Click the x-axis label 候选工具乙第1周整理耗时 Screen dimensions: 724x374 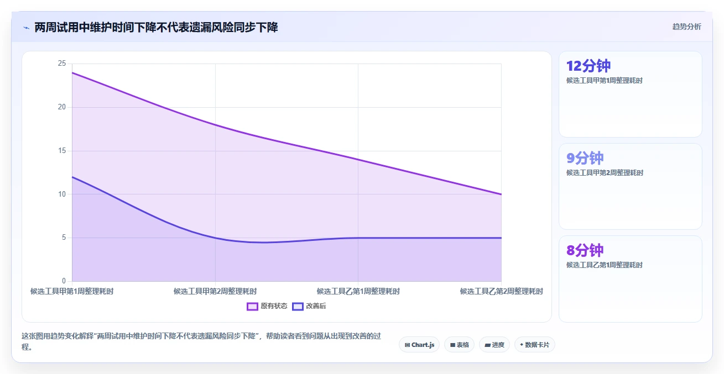pyautogui.click(x=358, y=291)
